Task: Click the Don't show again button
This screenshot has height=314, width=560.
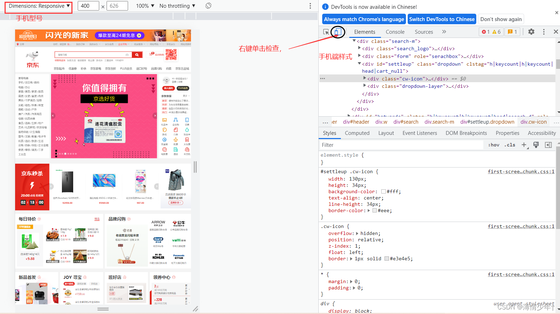Action: (501, 19)
